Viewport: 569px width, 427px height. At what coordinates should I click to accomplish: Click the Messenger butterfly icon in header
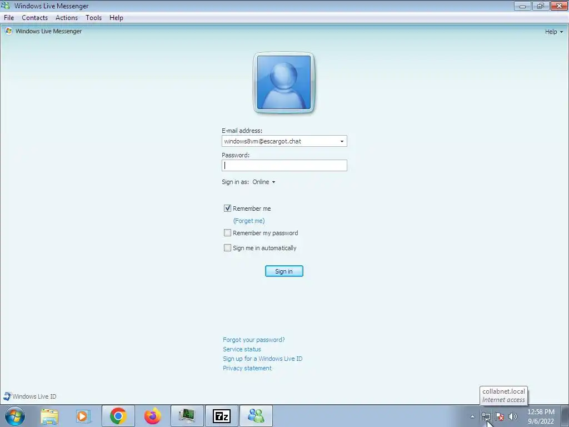9,31
